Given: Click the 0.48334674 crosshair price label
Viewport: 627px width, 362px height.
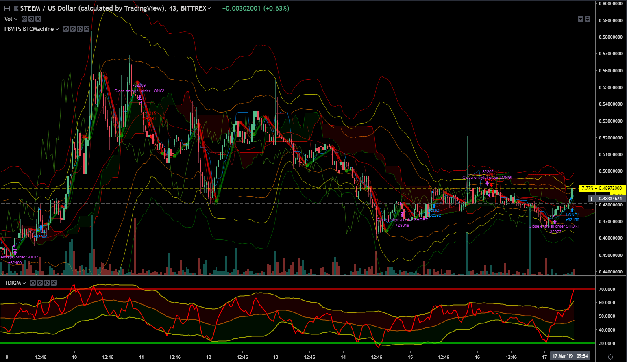Looking at the screenshot, I should click(610, 199).
